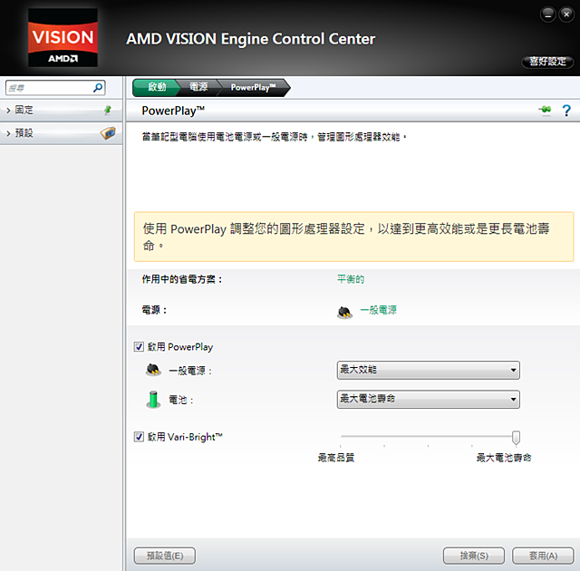Pin the PowerPlay page with the green pin icon
Viewport: 580px width, 571px height.
click(x=545, y=110)
